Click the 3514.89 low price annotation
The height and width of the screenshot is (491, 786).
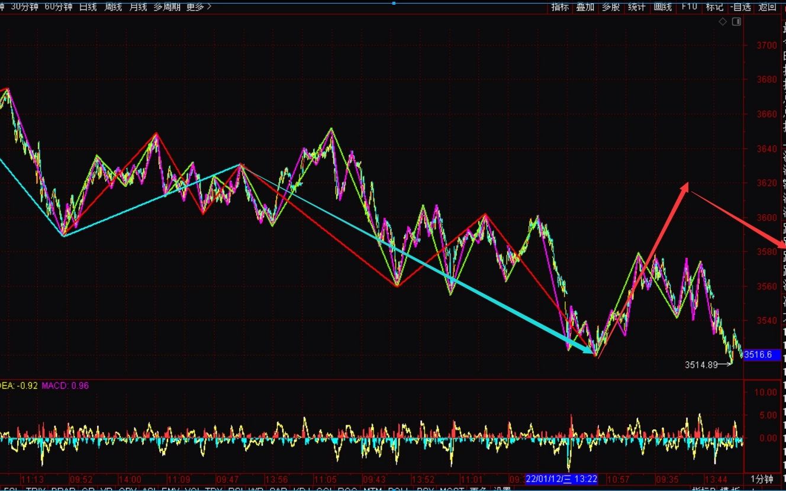click(701, 365)
